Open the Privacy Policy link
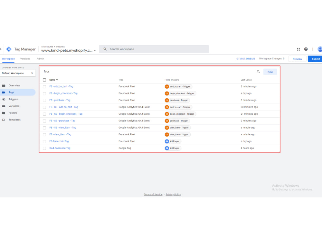 click(173, 194)
